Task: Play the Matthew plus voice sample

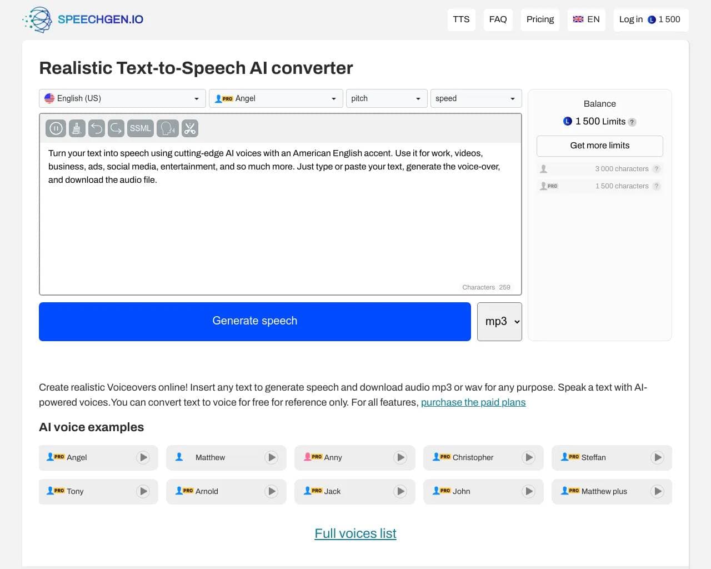Action: [657, 491]
